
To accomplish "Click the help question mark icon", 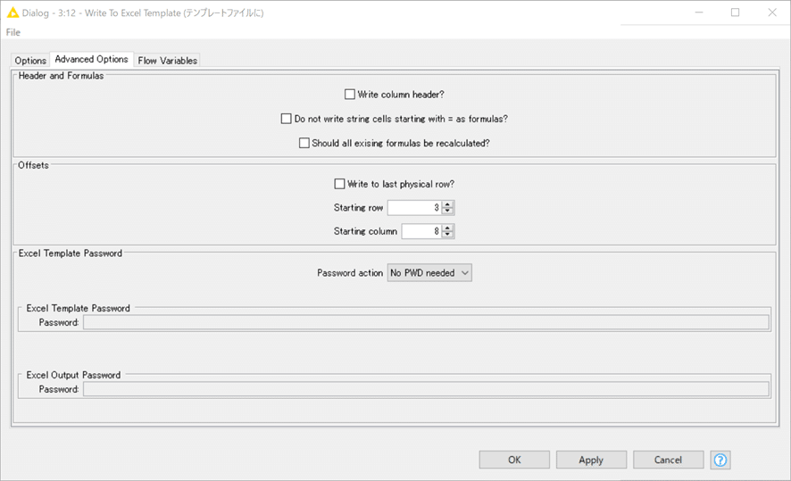I will pyautogui.click(x=720, y=460).
